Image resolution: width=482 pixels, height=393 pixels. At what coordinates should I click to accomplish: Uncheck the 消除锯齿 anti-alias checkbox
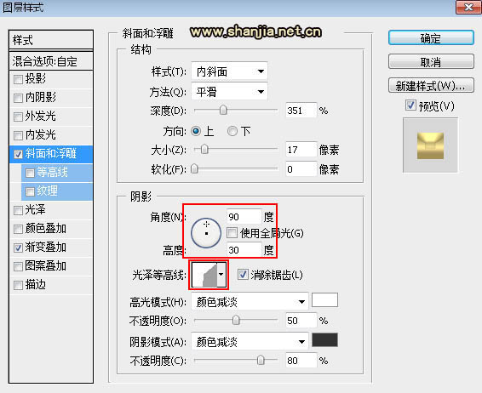click(243, 275)
